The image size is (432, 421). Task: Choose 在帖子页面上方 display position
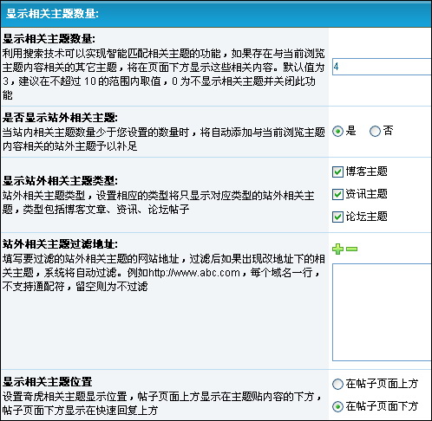(337, 385)
